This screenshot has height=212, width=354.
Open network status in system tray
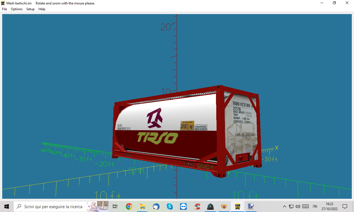(291, 206)
